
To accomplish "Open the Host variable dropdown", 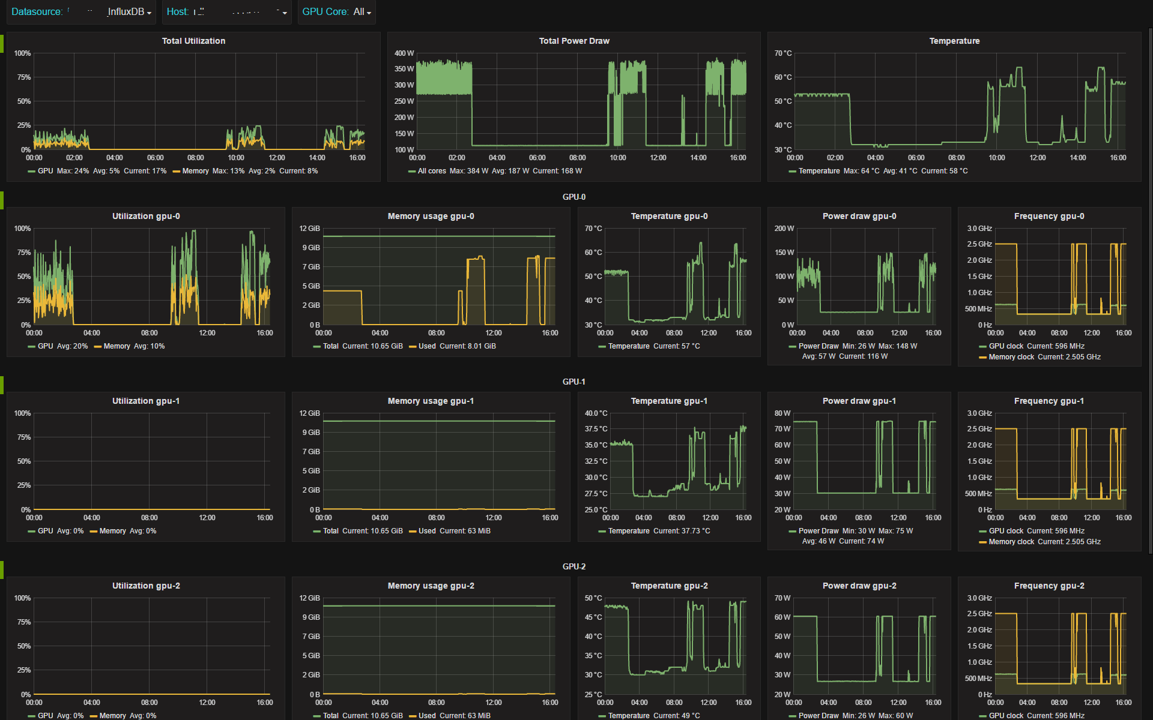I will tap(240, 12).
